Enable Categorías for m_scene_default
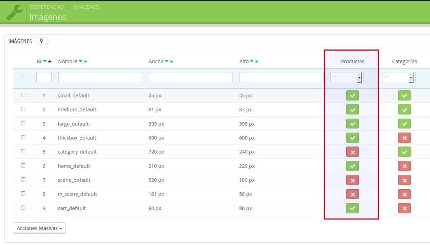430x245 pixels. tap(404, 194)
